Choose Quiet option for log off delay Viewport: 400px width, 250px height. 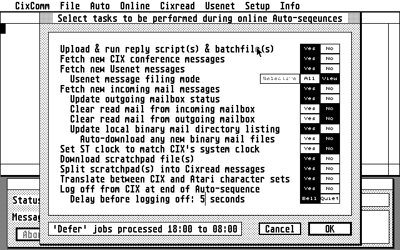329,199
